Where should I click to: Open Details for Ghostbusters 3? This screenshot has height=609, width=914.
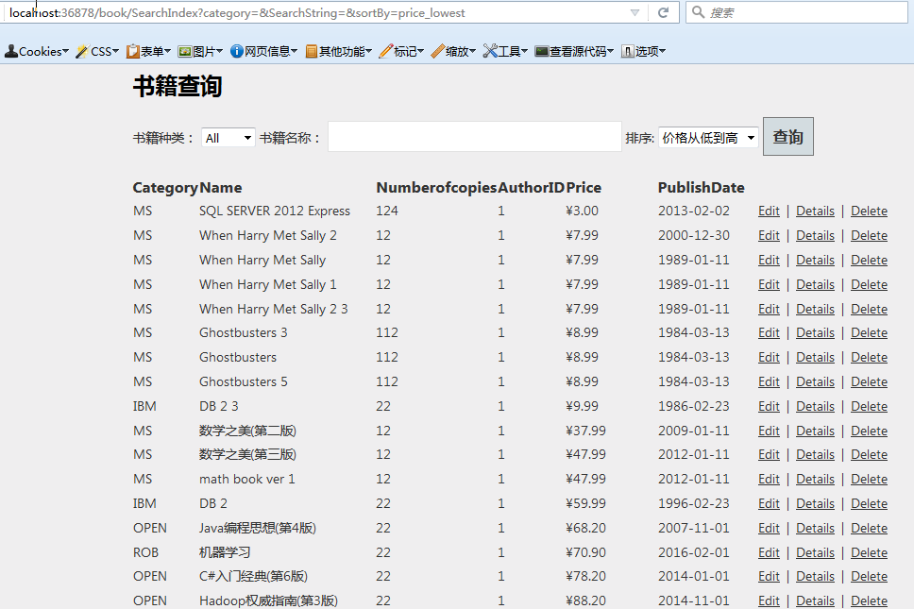[815, 332]
